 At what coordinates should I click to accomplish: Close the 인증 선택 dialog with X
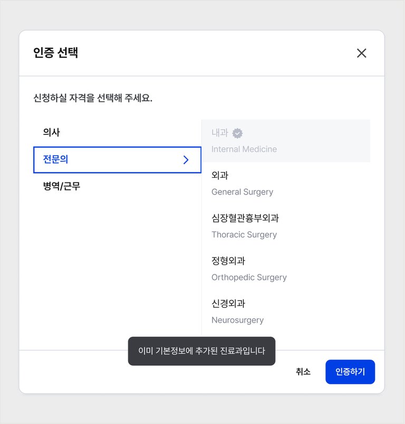coord(361,53)
